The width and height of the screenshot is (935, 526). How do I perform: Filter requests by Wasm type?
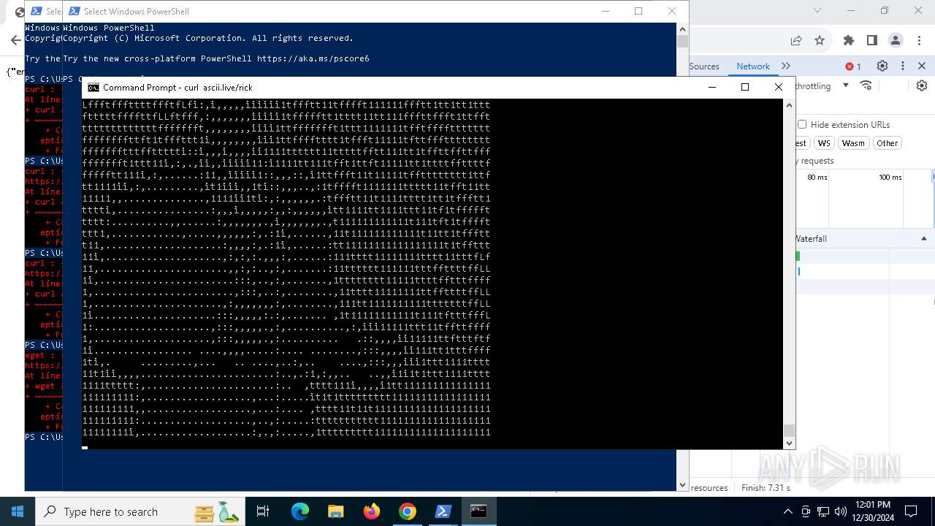[852, 143]
